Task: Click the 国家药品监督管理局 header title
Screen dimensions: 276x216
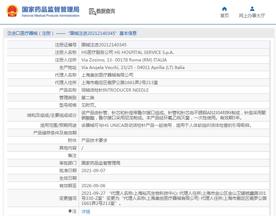Action: coord(51,9)
